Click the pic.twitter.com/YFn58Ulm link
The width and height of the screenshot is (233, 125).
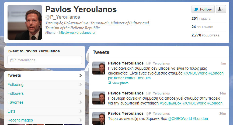[x=129, y=78]
